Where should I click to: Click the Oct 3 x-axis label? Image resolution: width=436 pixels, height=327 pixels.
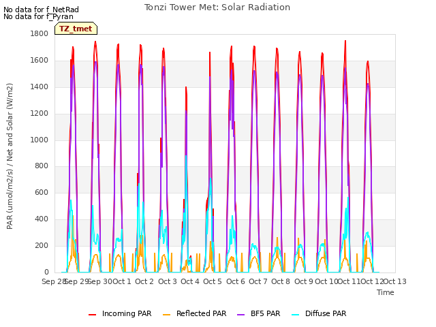click(x=168, y=281)
